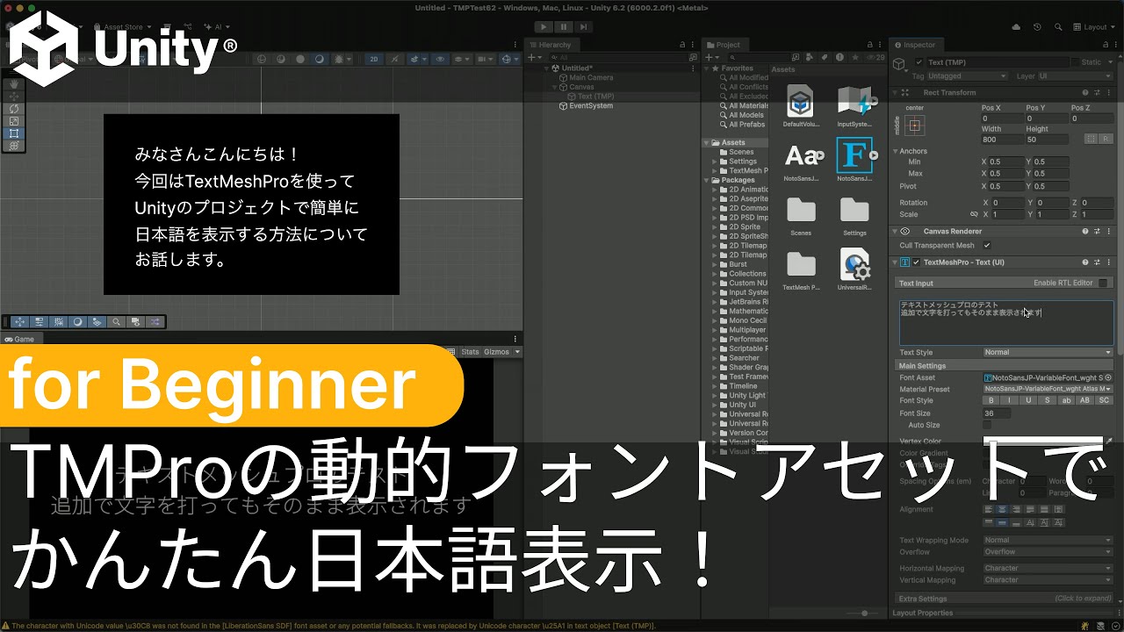Toggle Text (TMP) object active checkbox
This screenshot has width=1124, height=632.
pos(919,62)
